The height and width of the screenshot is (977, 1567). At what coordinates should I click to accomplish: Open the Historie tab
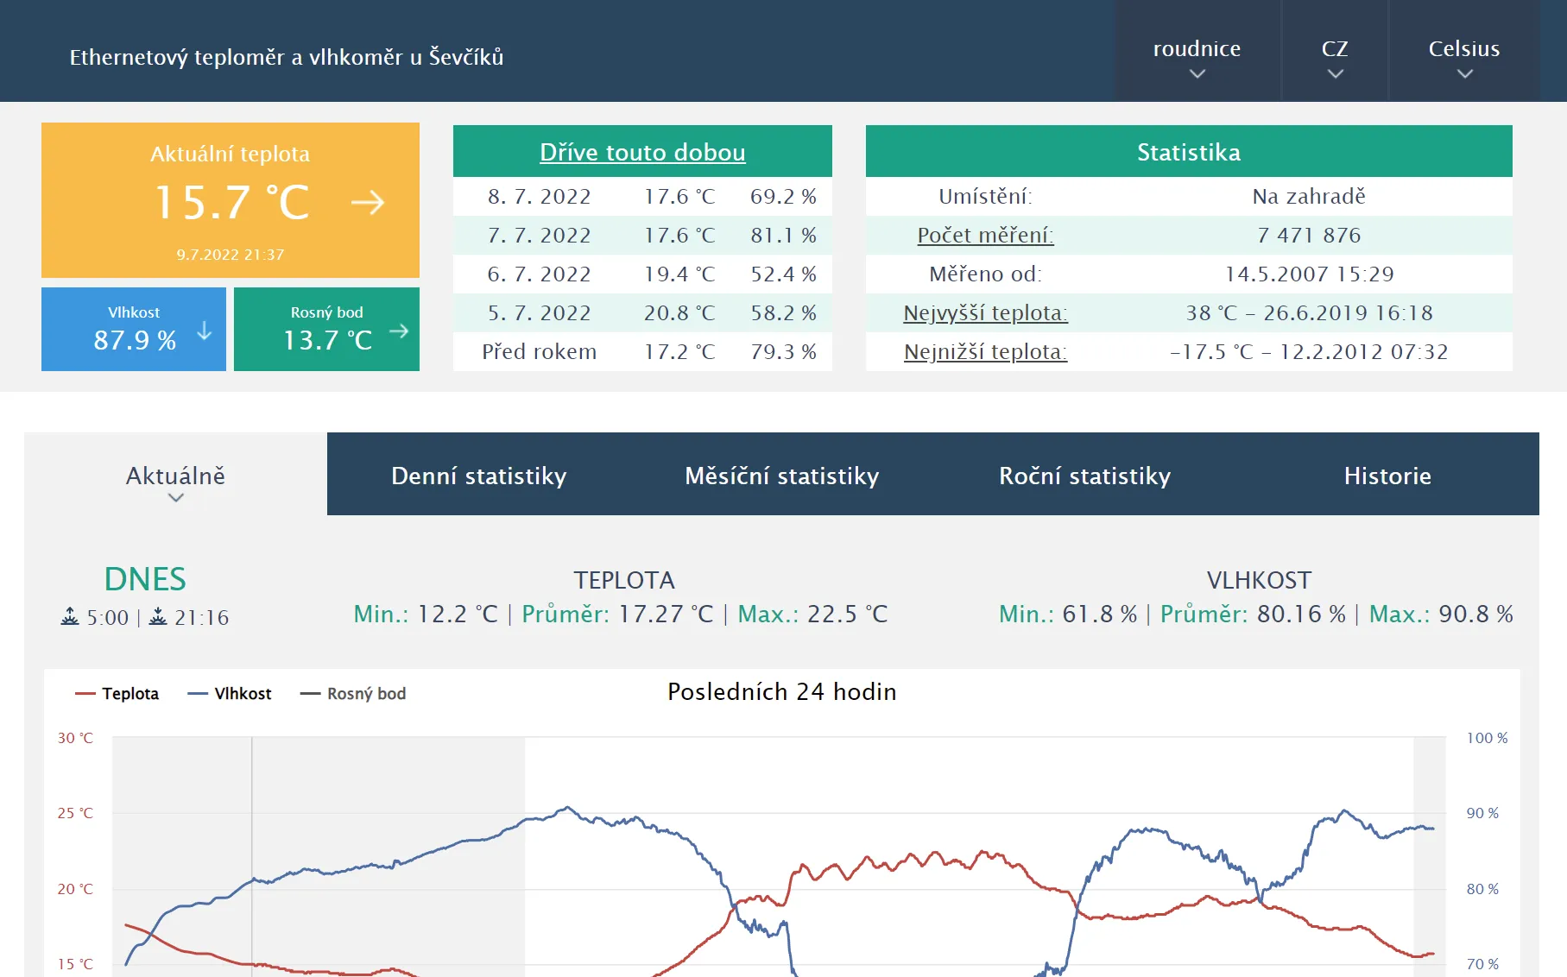(x=1387, y=475)
